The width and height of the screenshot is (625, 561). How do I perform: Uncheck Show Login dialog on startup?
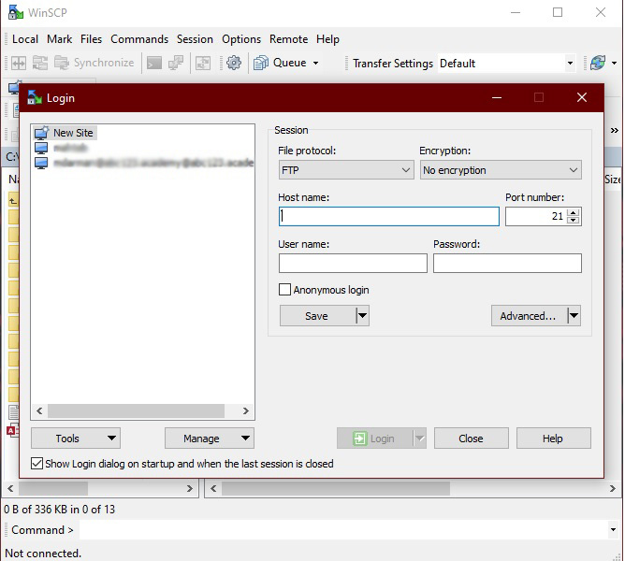coord(37,464)
